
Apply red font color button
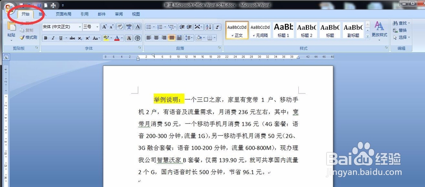[117, 38]
